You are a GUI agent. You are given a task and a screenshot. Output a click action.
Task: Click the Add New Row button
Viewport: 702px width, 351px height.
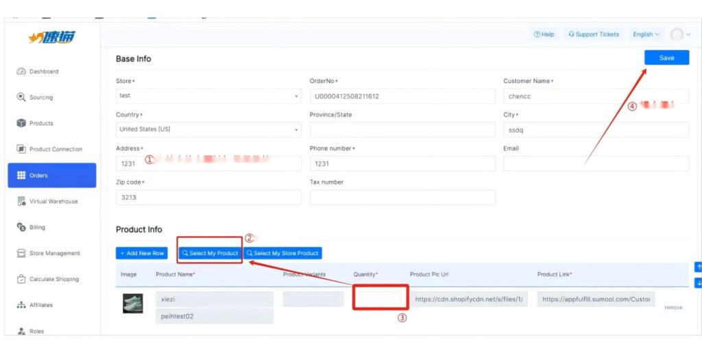(x=141, y=253)
